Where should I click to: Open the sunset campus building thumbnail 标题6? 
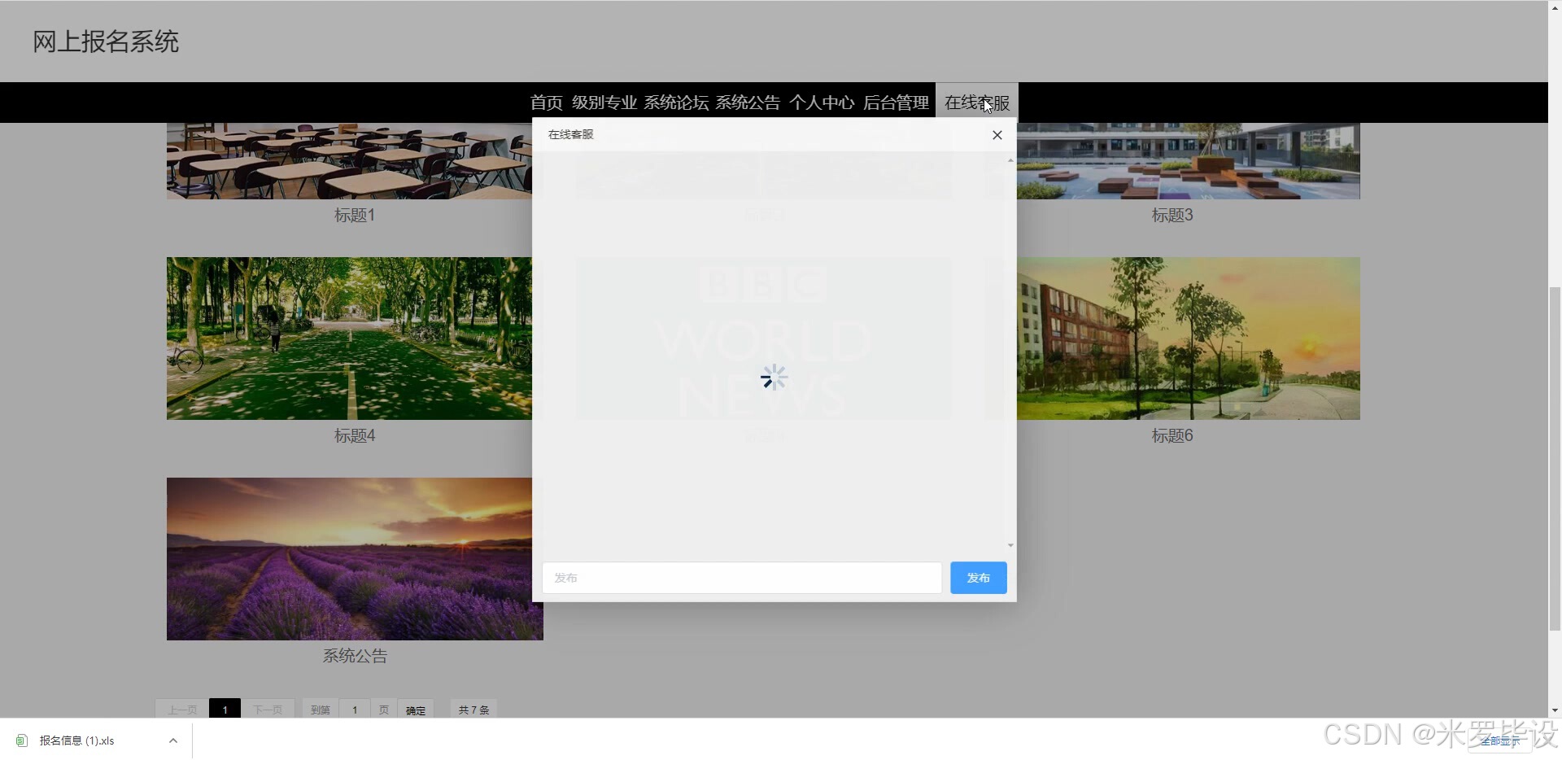click(x=1189, y=339)
